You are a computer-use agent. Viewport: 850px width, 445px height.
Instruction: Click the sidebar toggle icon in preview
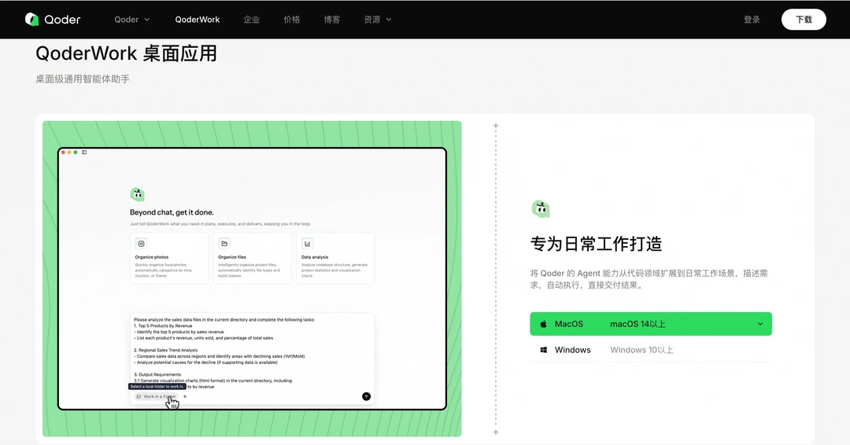84,152
